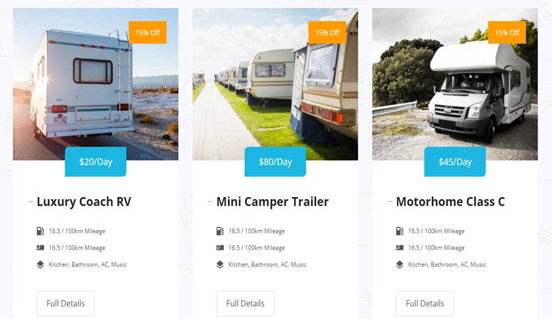Screen dimensions: 552x319
Task: Click layers icon beside Mini Camper amenities
Action: coord(220,264)
